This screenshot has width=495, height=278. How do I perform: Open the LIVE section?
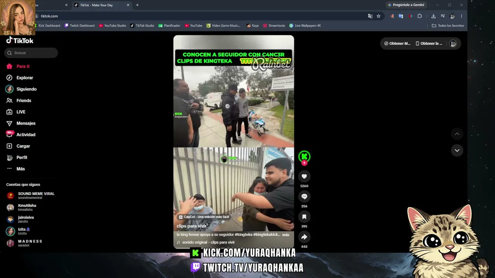coord(16,112)
